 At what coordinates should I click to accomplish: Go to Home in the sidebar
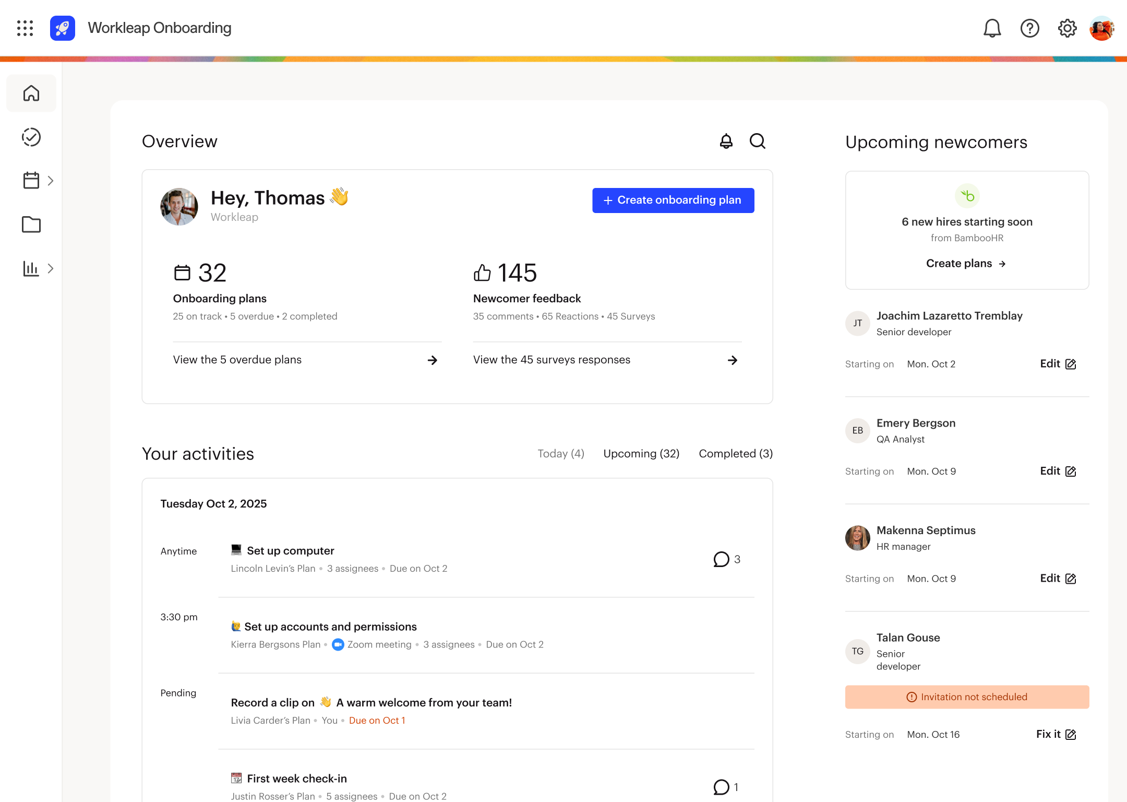31,93
